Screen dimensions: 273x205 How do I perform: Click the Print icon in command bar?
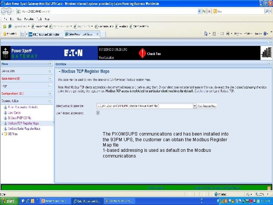[x=228, y=34]
